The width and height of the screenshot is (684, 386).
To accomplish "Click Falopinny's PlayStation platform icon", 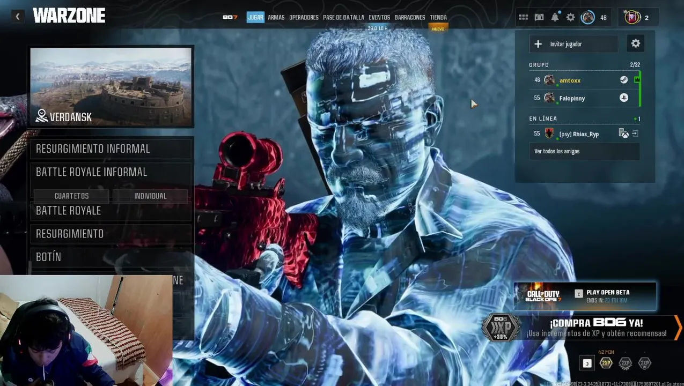I will 623,98.
